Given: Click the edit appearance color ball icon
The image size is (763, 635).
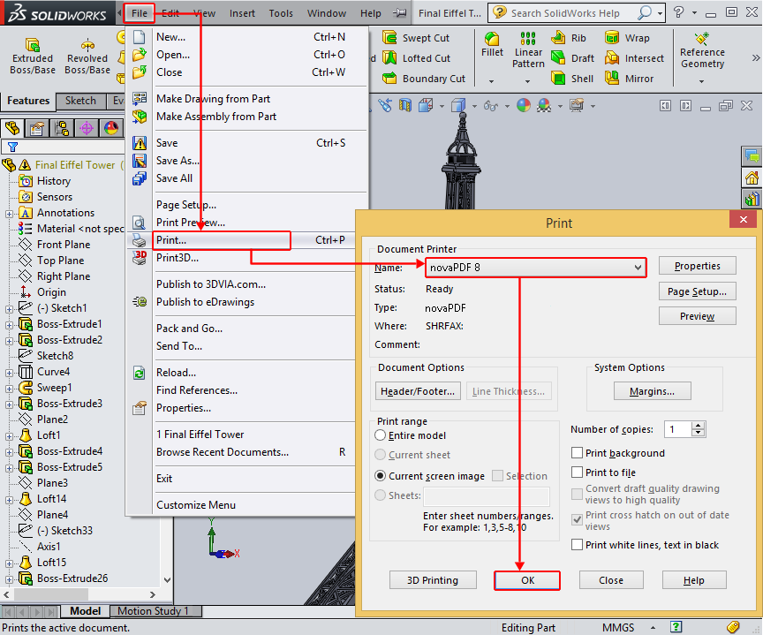Looking at the screenshot, I should [x=524, y=105].
